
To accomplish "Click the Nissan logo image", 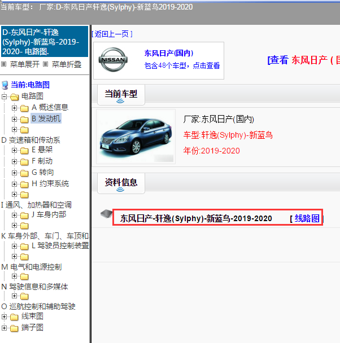I will (113, 59).
